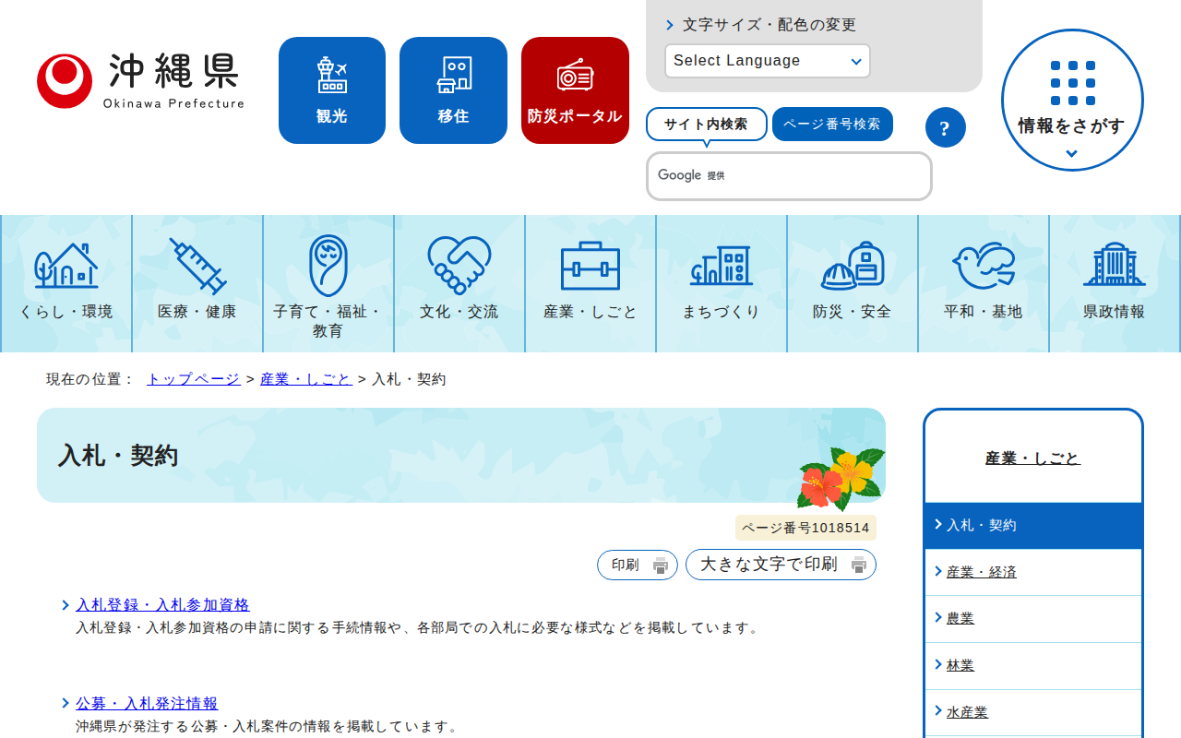Screen dimensions: 1181x738
Task: Open the Select Language dropdown
Action: coord(768,61)
